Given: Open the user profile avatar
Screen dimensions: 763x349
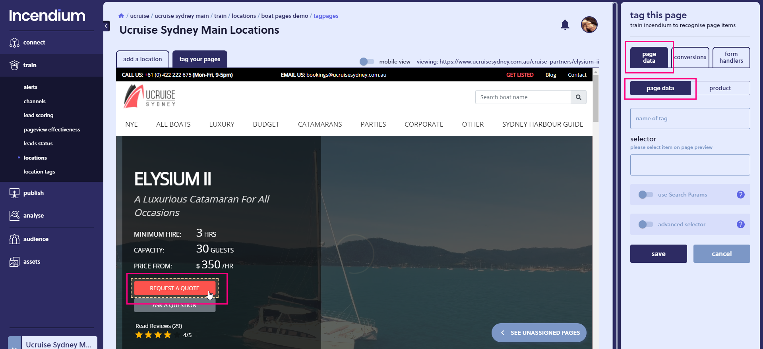Looking at the screenshot, I should coord(589,25).
